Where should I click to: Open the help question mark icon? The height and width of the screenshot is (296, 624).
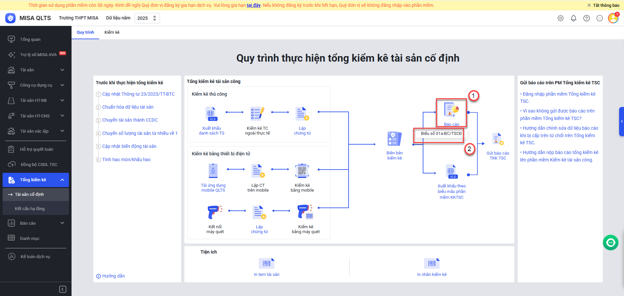pos(586,18)
